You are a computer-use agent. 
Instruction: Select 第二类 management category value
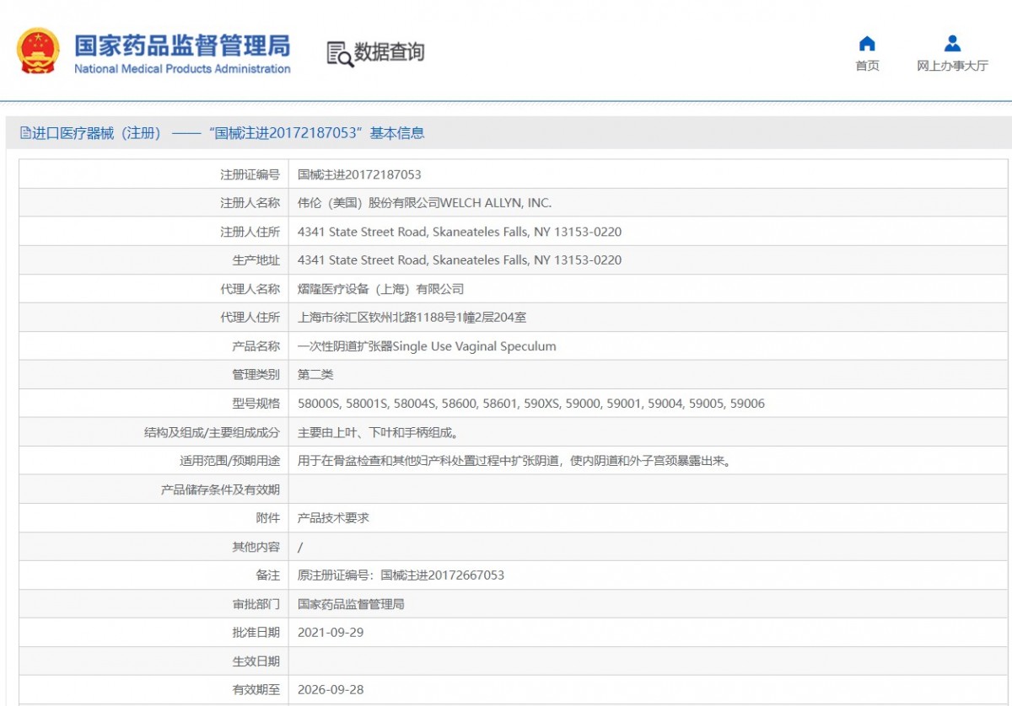(x=315, y=375)
